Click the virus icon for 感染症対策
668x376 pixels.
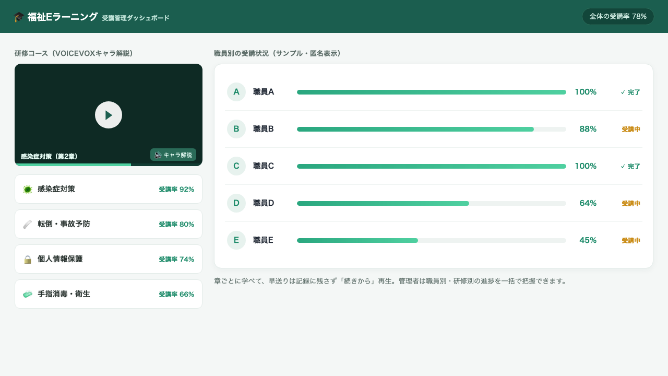[28, 190]
